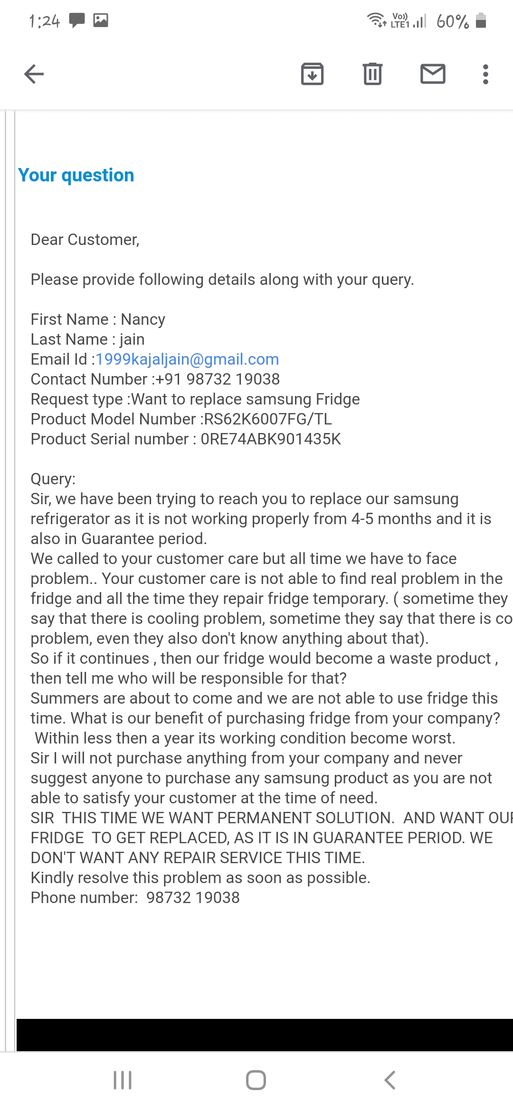Tap the "Your question" heading
This screenshot has height=1111, width=513.
tap(76, 175)
